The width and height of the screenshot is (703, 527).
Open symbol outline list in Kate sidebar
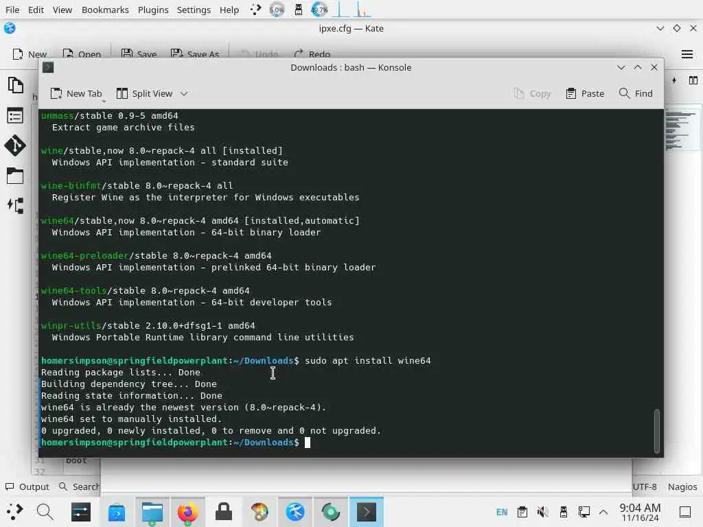point(15,116)
